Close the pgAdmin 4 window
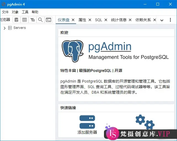177x141 pixels. pyautogui.click(x=170, y=4)
